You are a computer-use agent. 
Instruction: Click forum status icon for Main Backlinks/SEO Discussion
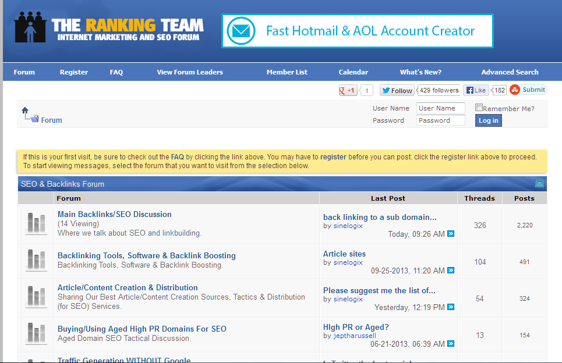tap(36, 223)
